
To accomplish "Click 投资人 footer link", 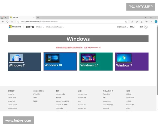I will click(x=128, y=108).
